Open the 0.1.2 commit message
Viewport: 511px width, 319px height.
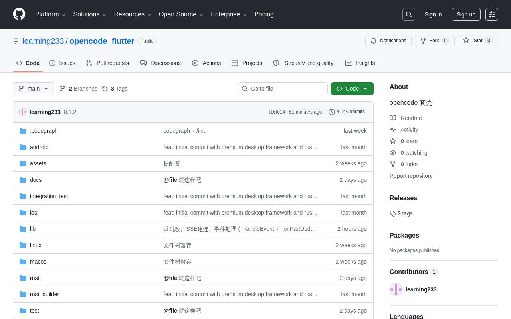pos(70,112)
